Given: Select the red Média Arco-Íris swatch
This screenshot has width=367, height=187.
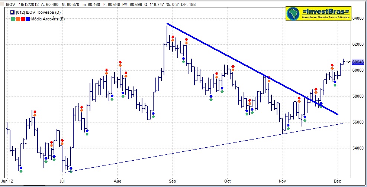Looking at the screenshot, I should [x=22, y=19].
